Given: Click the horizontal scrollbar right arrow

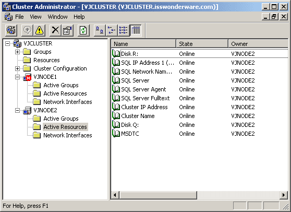Looking at the screenshot, I should pos(284,195).
